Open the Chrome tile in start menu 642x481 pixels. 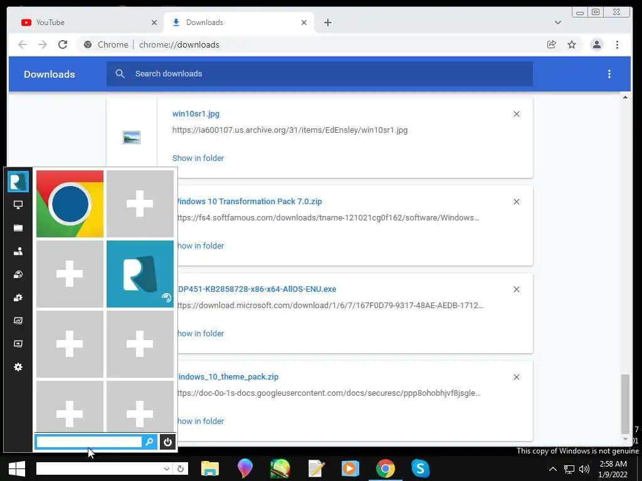pyautogui.click(x=70, y=204)
